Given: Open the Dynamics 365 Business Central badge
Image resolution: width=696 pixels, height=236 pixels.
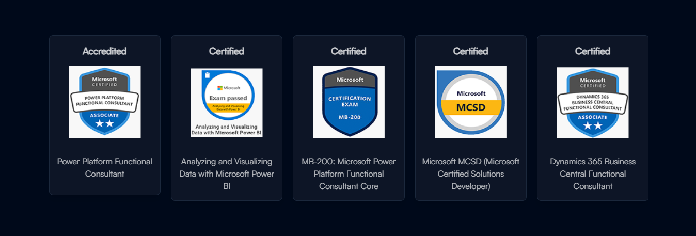Looking at the screenshot, I should coord(592,102).
